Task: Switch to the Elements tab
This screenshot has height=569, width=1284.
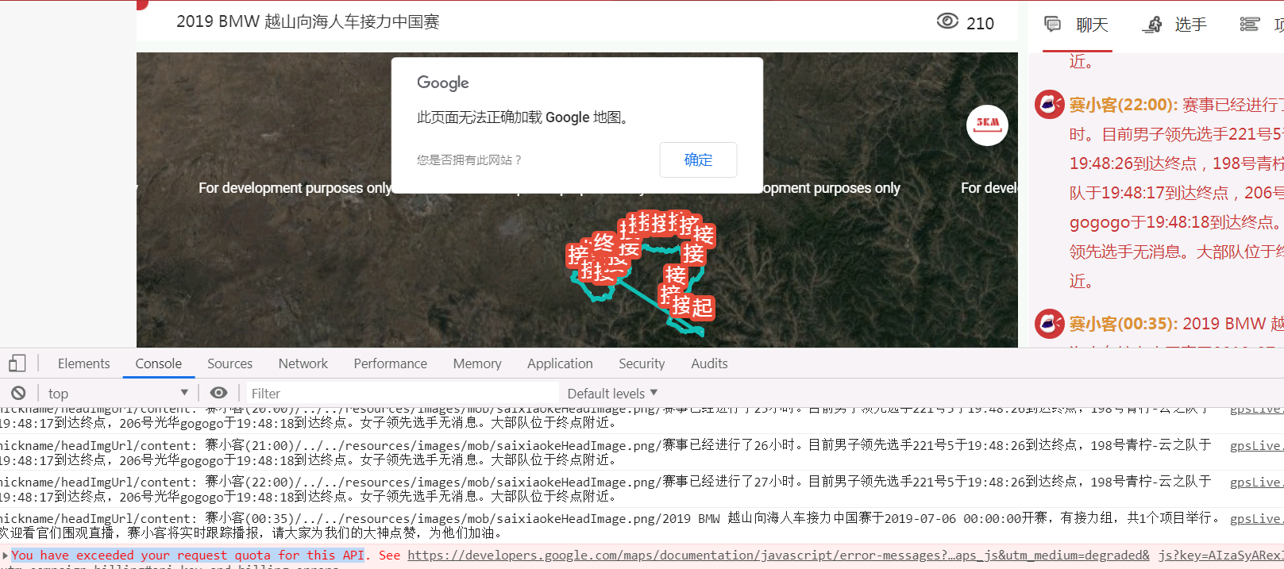Action: 83,363
